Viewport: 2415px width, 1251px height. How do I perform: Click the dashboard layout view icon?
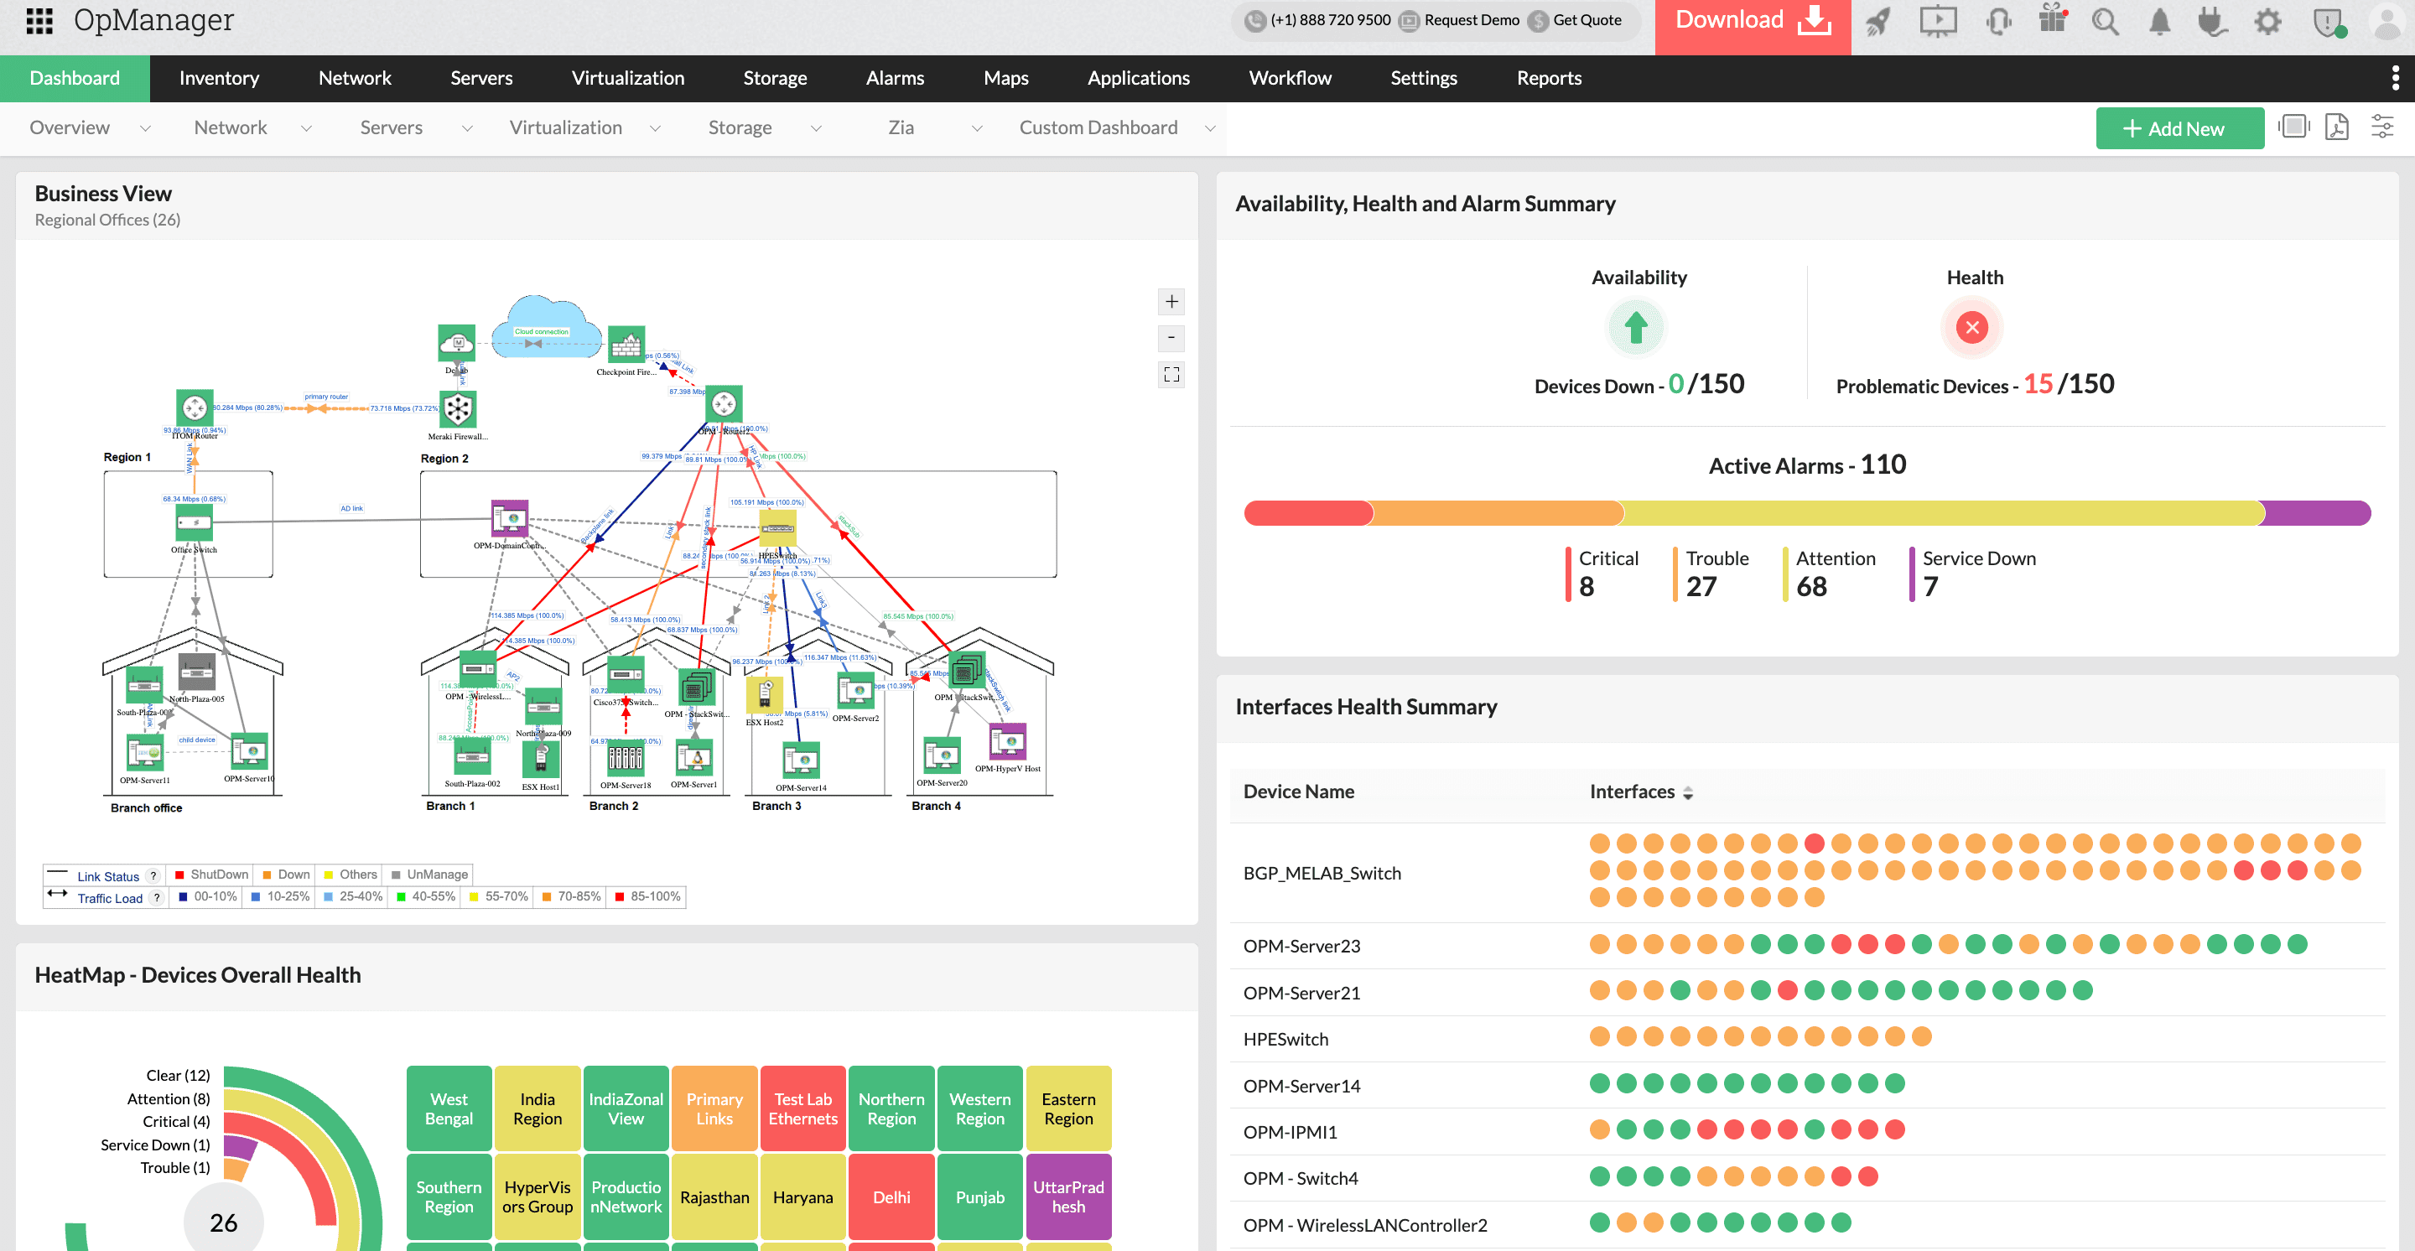[2294, 127]
